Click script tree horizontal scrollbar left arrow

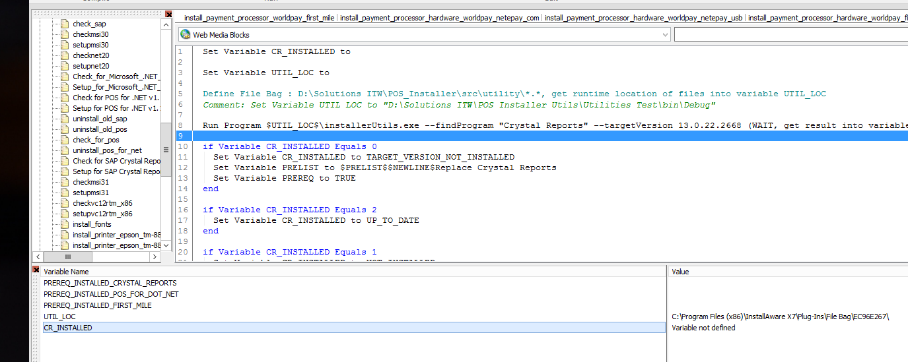tap(38, 256)
